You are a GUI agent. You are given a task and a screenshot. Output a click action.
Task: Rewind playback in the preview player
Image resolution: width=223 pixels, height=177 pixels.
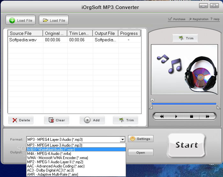point(161,116)
